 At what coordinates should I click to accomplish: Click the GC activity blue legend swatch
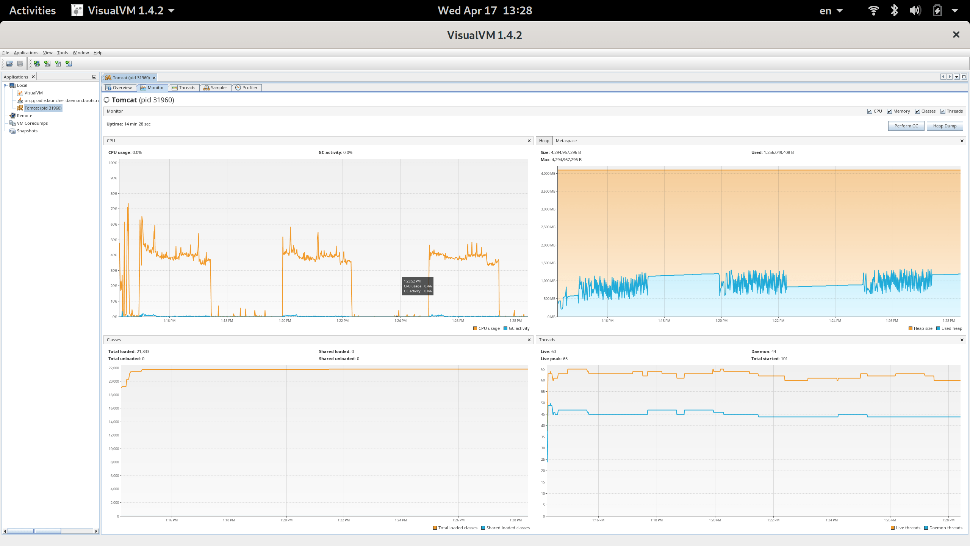505,328
